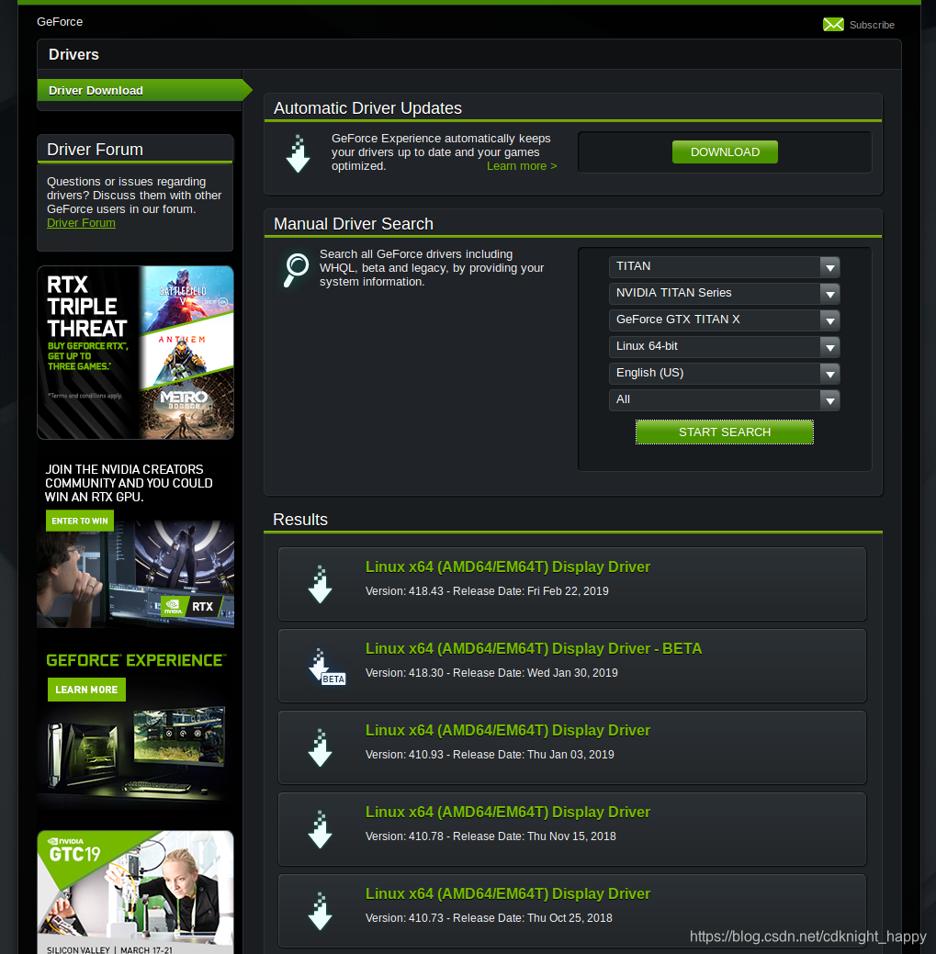
Task: Click the RTX Triple Threat banner
Action: point(135,353)
